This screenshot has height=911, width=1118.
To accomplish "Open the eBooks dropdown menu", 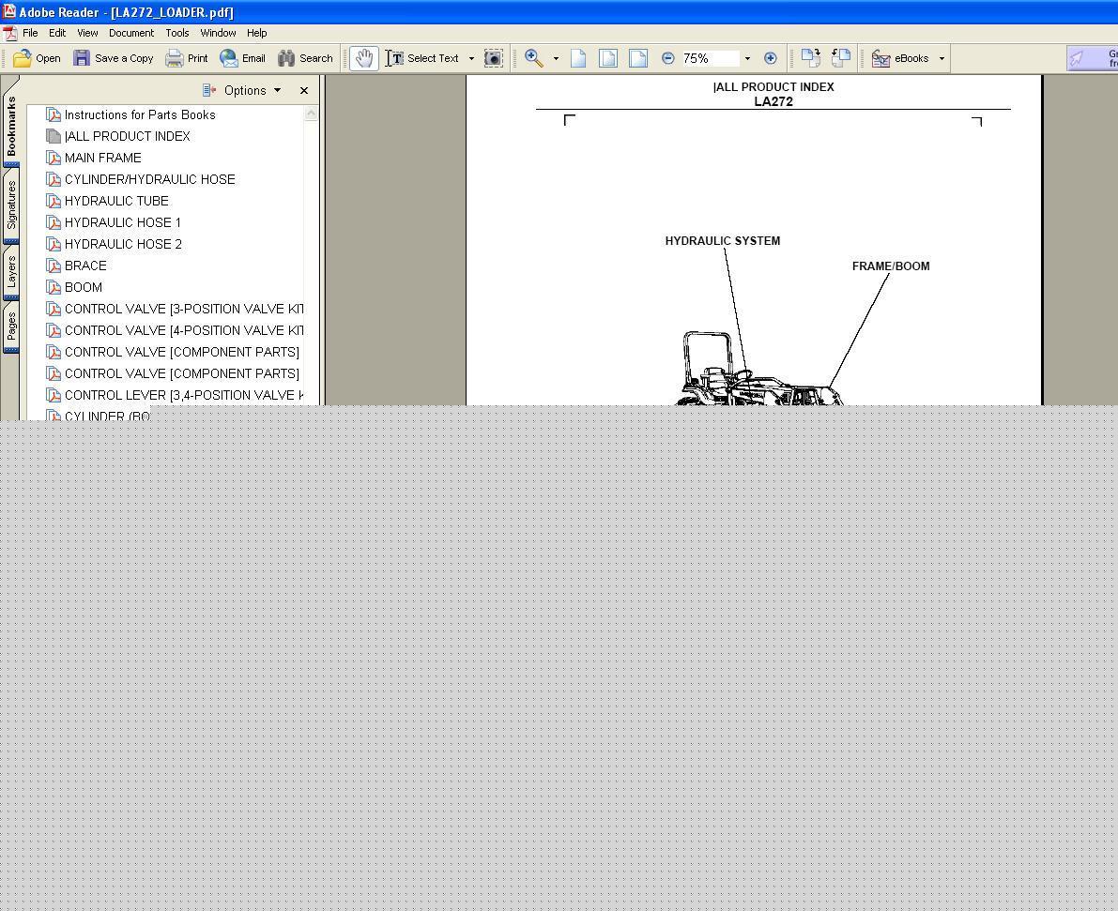I will point(942,58).
